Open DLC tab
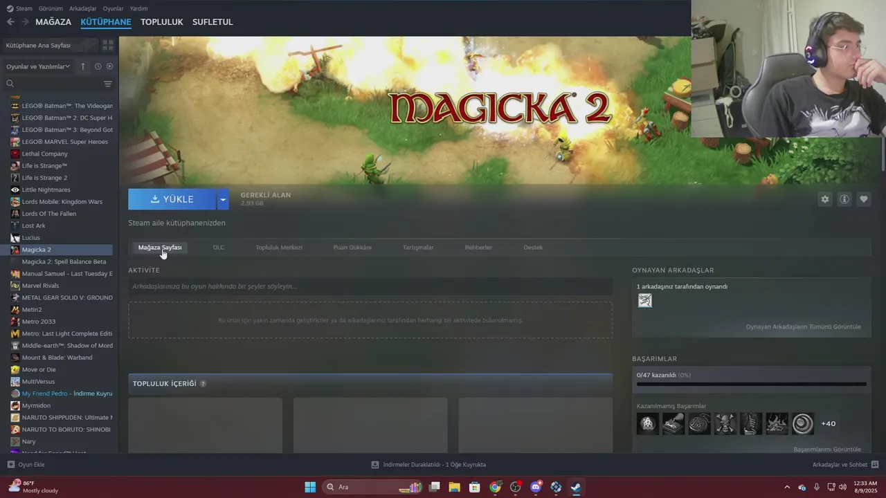Image resolution: width=886 pixels, height=498 pixels. click(219, 247)
